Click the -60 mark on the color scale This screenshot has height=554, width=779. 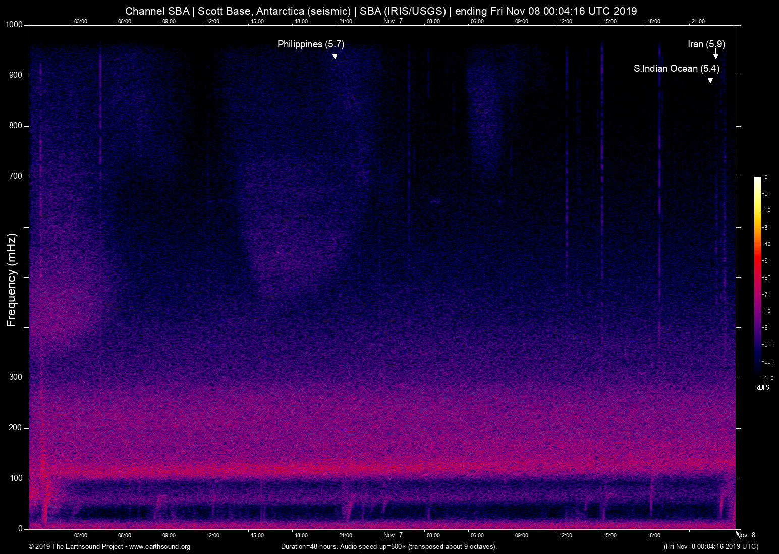pyautogui.click(x=766, y=278)
